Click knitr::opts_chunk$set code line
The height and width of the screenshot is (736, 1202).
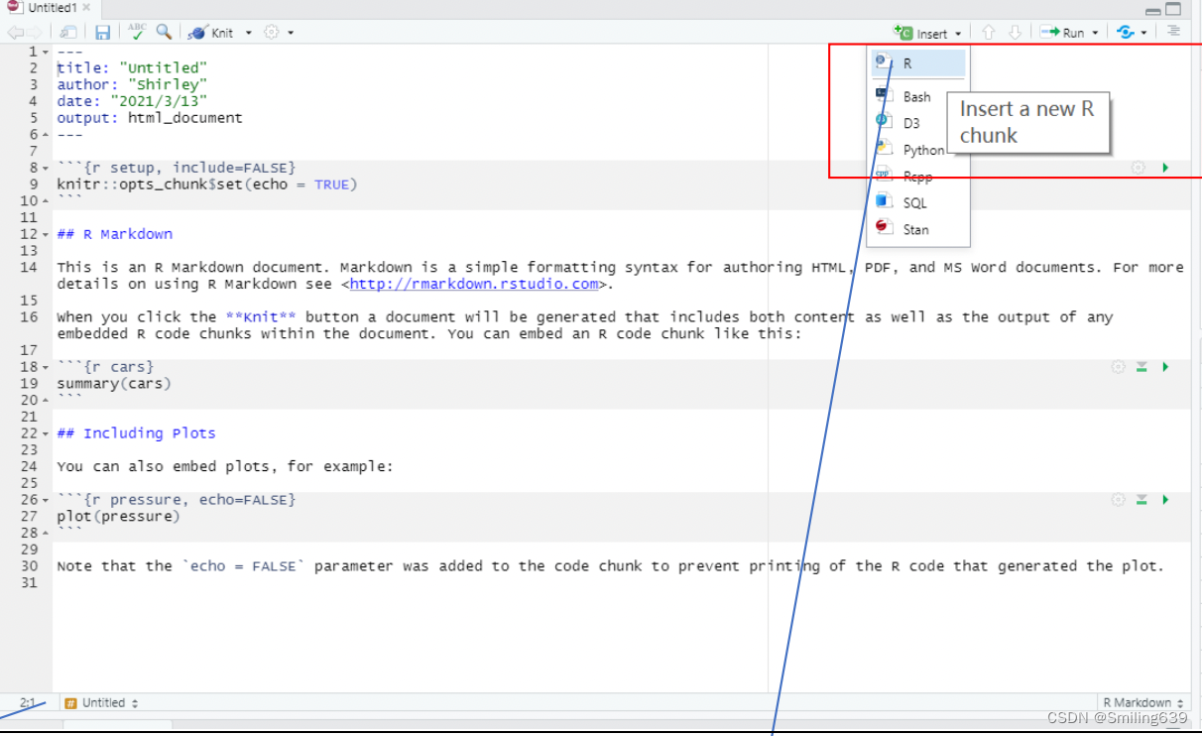pyautogui.click(x=207, y=184)
